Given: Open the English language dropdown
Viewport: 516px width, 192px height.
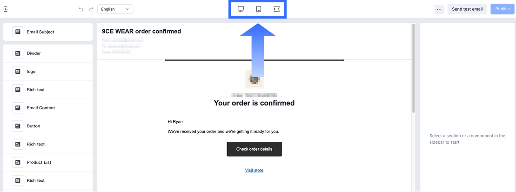Looking at the screenshot, I should pos(115,9).
